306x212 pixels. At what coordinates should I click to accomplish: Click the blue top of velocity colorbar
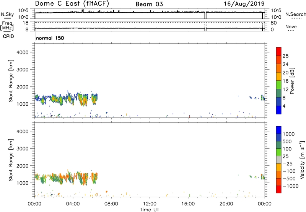(x=279, y=130)
